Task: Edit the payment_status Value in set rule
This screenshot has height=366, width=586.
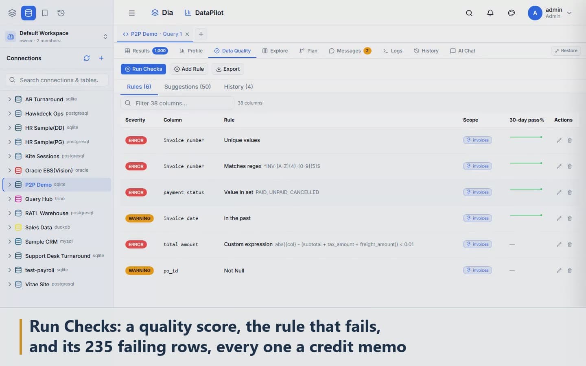Action: [x=559, y=192]
